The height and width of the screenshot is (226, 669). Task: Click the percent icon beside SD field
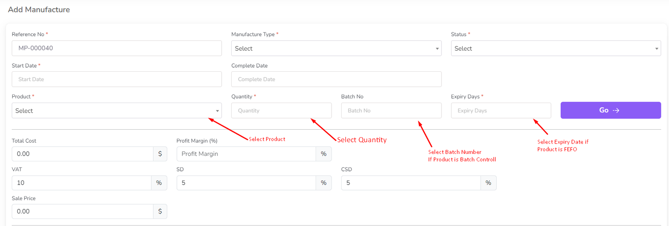click(x=324, y=183)
